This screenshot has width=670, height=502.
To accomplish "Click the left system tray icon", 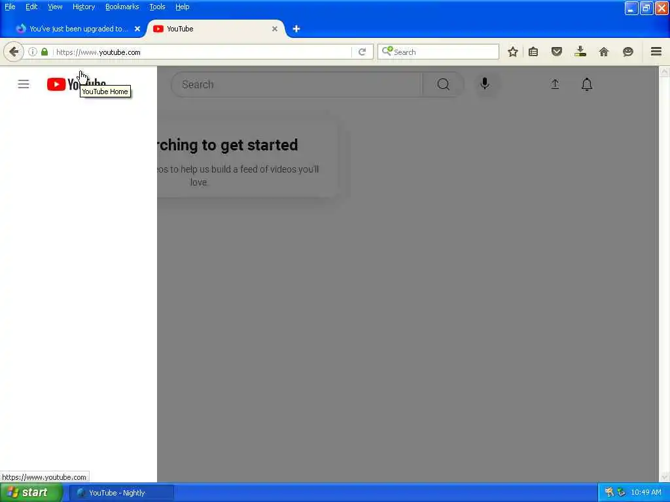I will pyautogui.click(x=609, y=492).
